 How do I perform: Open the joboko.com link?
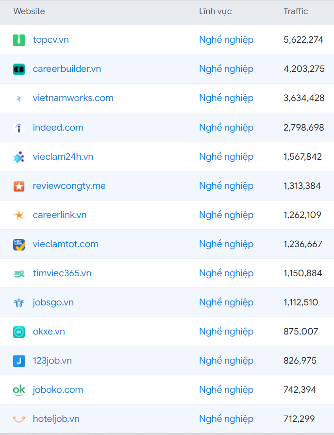pyautogui.click(x=58, y=390)
